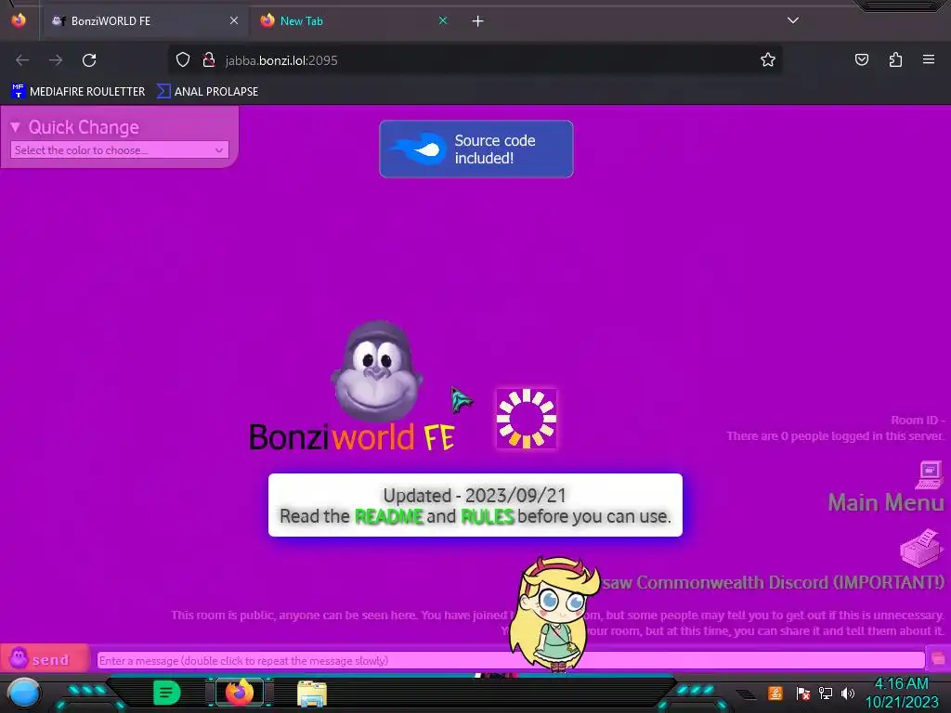Click the 'Updated - 2023/09/21' text
Viewport: 951px width, 713px height.
coord(475,496)
